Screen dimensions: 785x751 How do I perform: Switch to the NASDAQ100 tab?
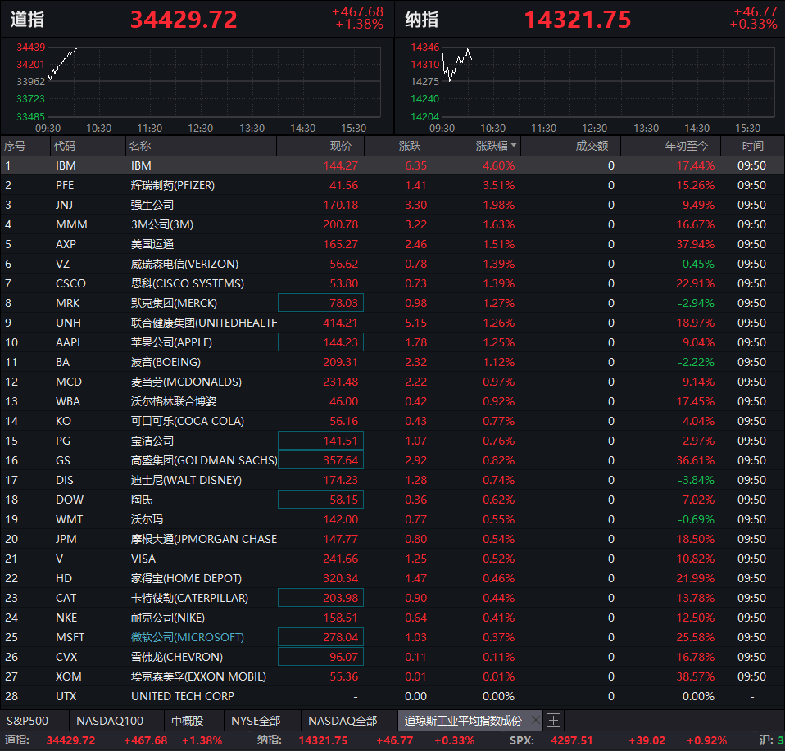click(x=110, y=721)
